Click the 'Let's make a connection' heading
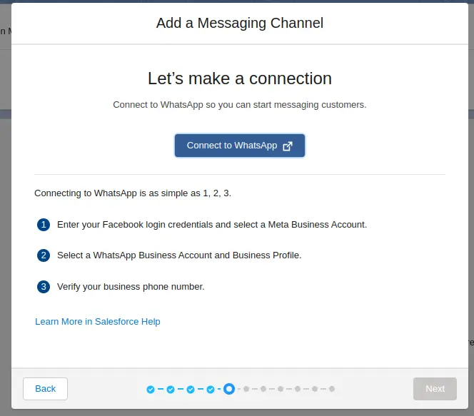 (x=240, y=78)
